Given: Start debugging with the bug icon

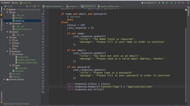Looking at the screenshot, I should coord(163,3).
